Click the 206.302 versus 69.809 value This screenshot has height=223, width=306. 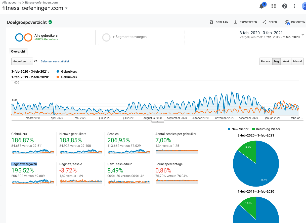28,176
